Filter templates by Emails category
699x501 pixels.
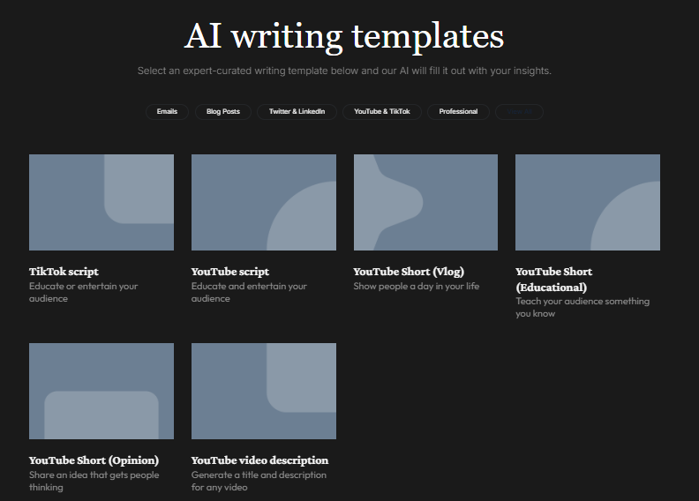[x=167, y=112]
